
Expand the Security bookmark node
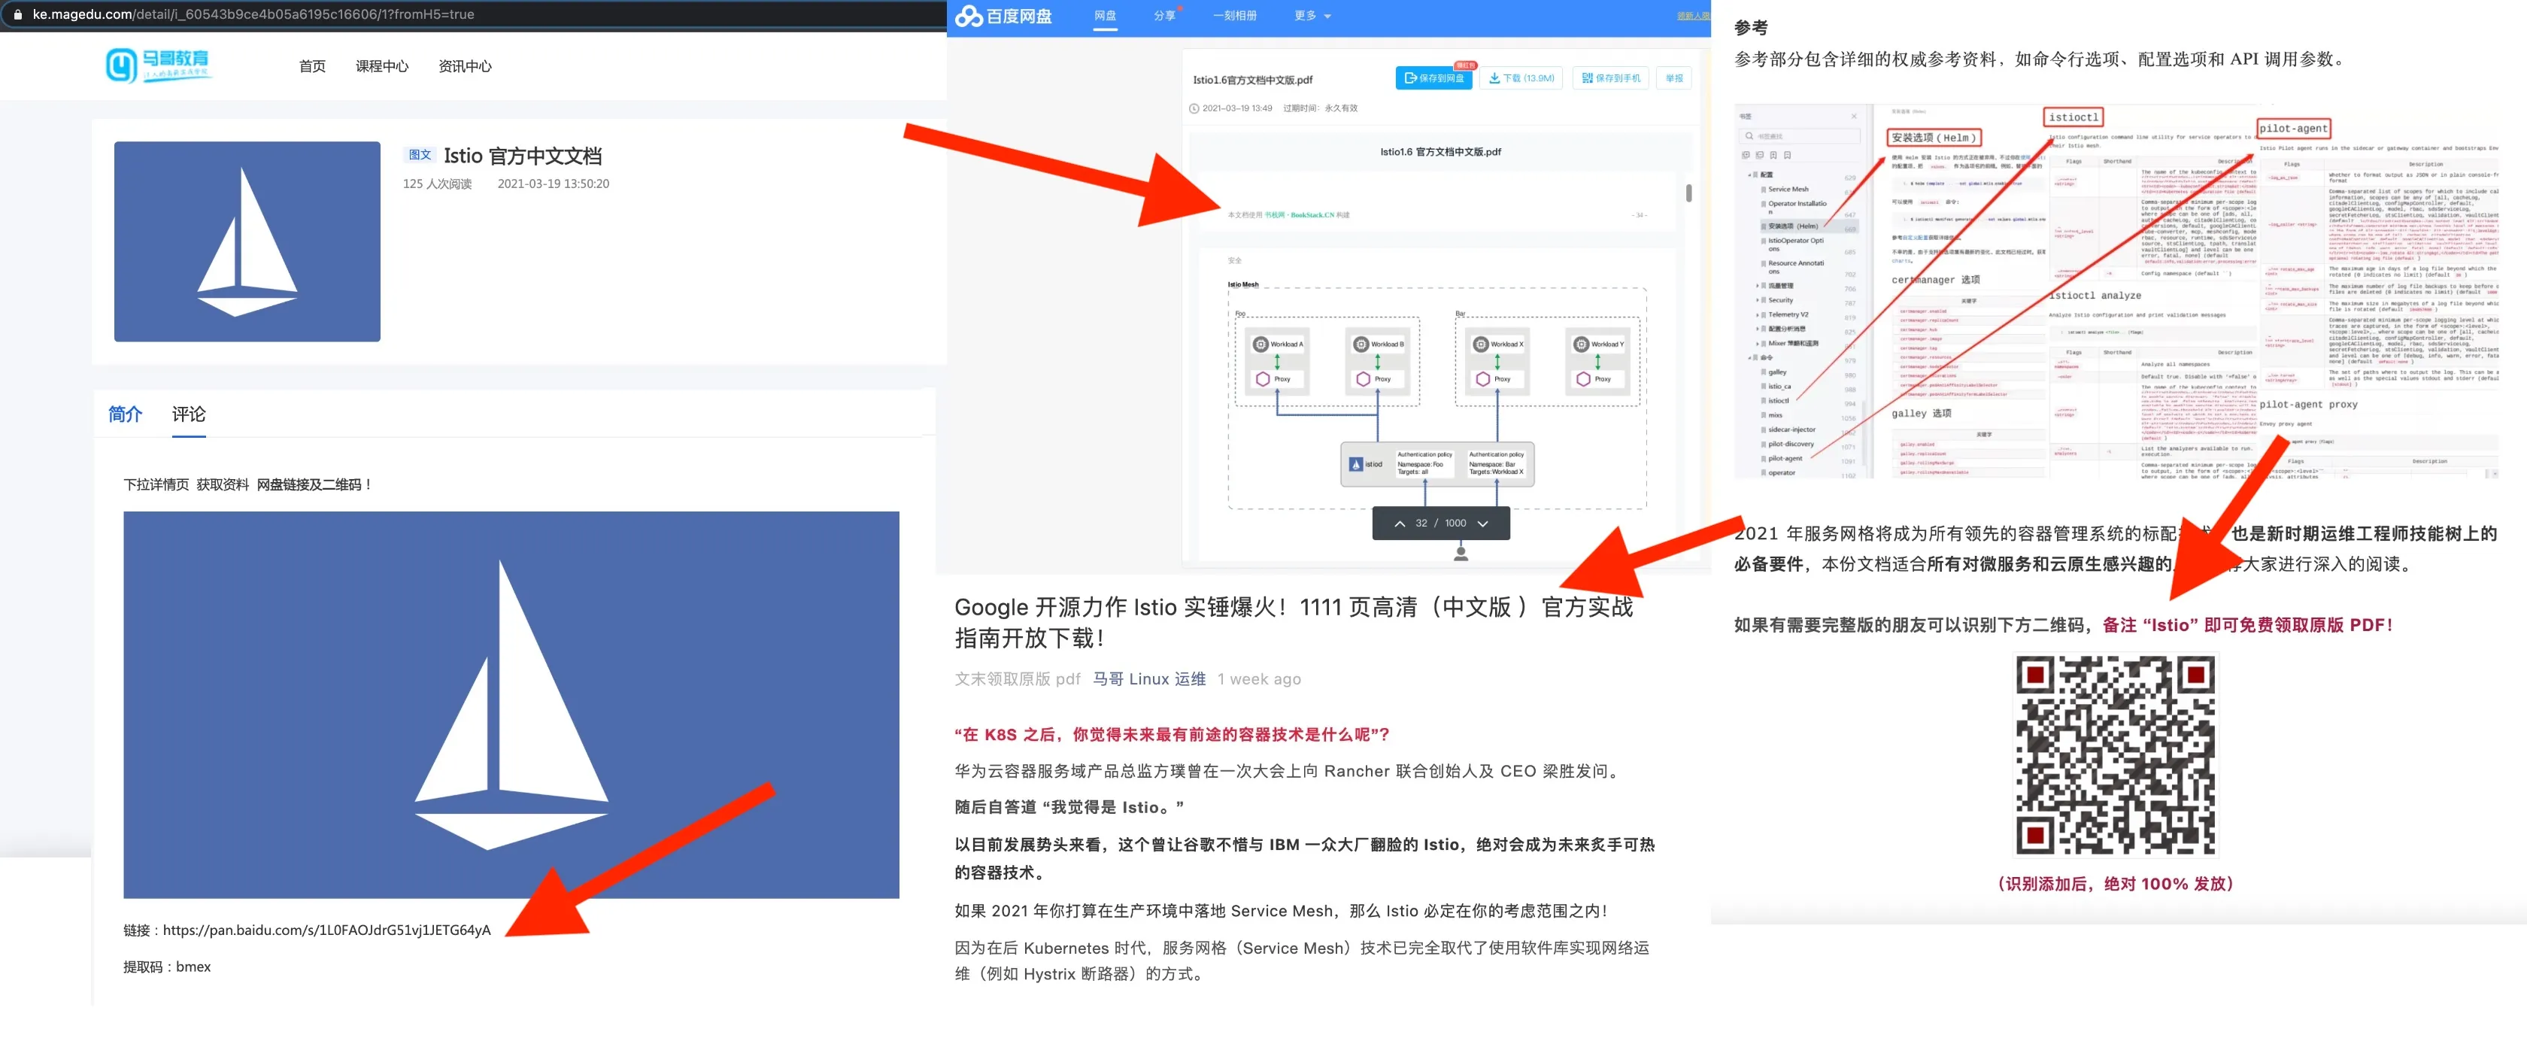[x=1758, y=300]
